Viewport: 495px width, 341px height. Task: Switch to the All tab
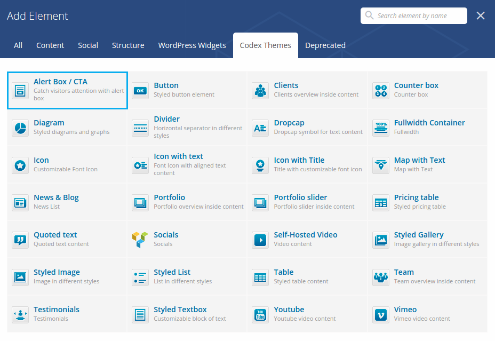18,45
